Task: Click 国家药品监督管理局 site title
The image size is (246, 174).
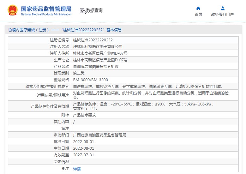Action: click(46, 9)
